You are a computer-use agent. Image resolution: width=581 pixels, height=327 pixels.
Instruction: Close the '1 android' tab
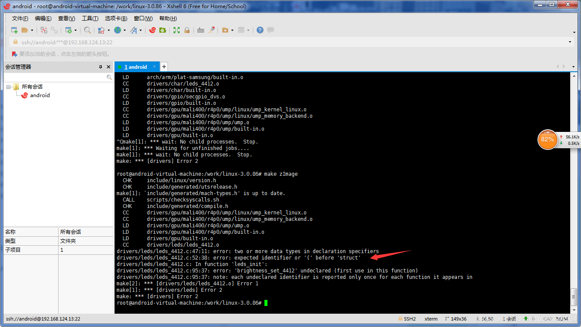pos(155,67)
